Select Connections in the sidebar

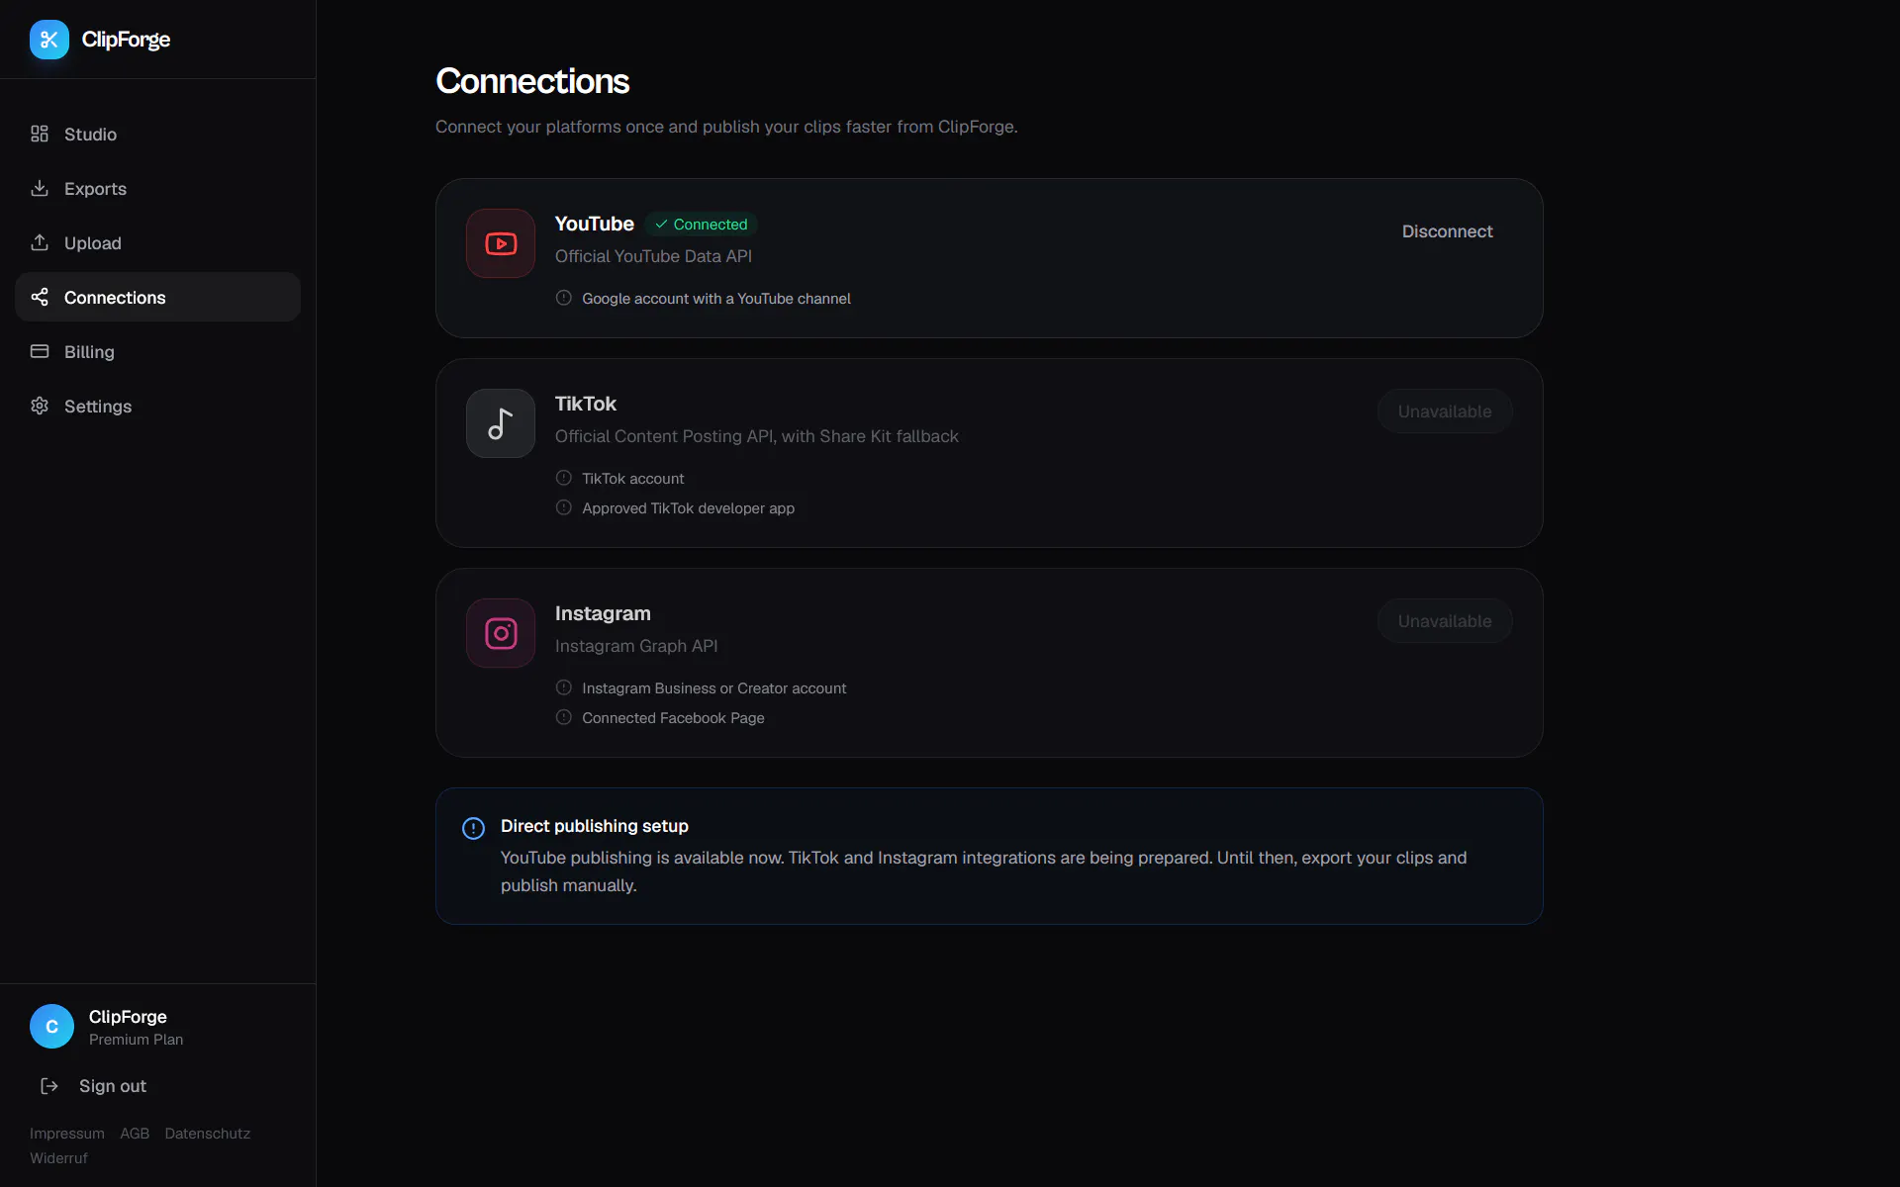tap(157, 297)
